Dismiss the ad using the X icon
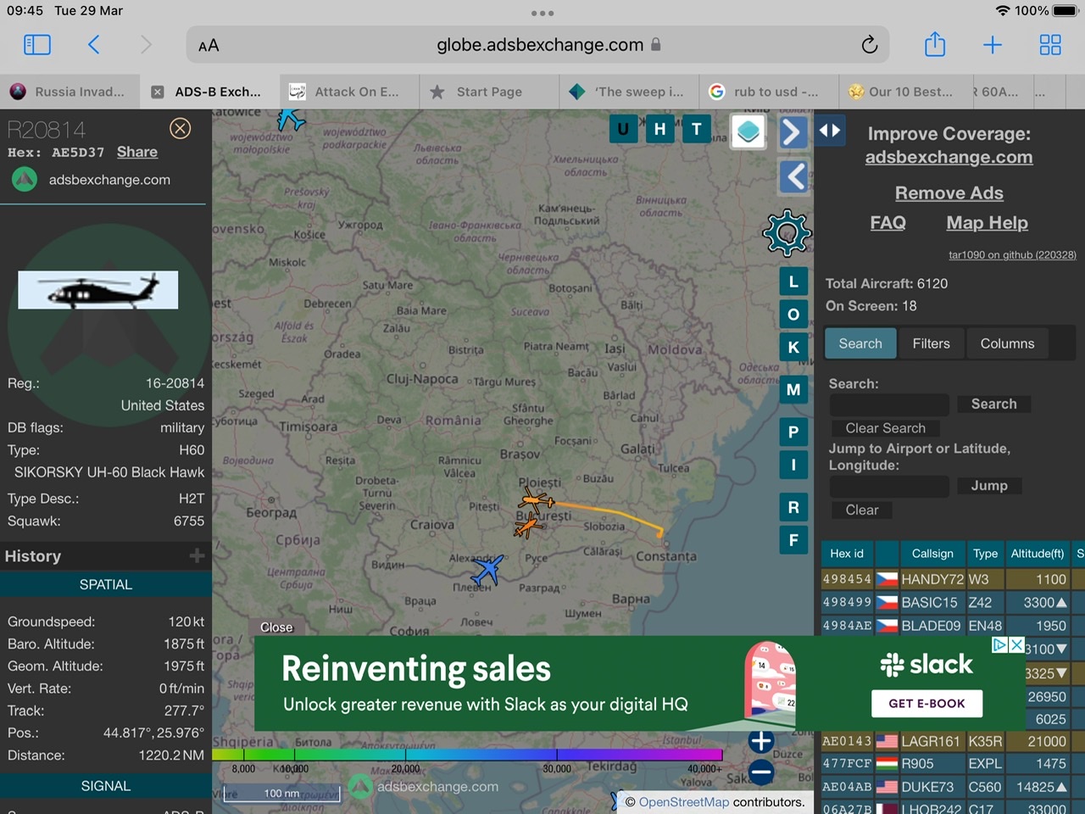Viewport: 1085px width, 814px height. [x=1017, y=645]
